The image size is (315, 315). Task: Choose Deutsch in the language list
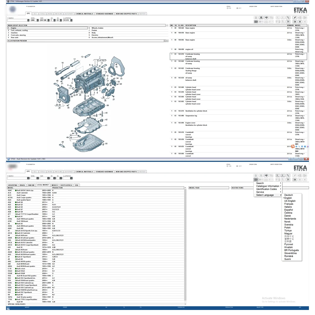point(289,195)
